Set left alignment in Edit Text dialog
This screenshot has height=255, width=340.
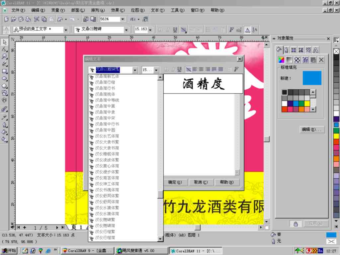(x=195, y=69)
